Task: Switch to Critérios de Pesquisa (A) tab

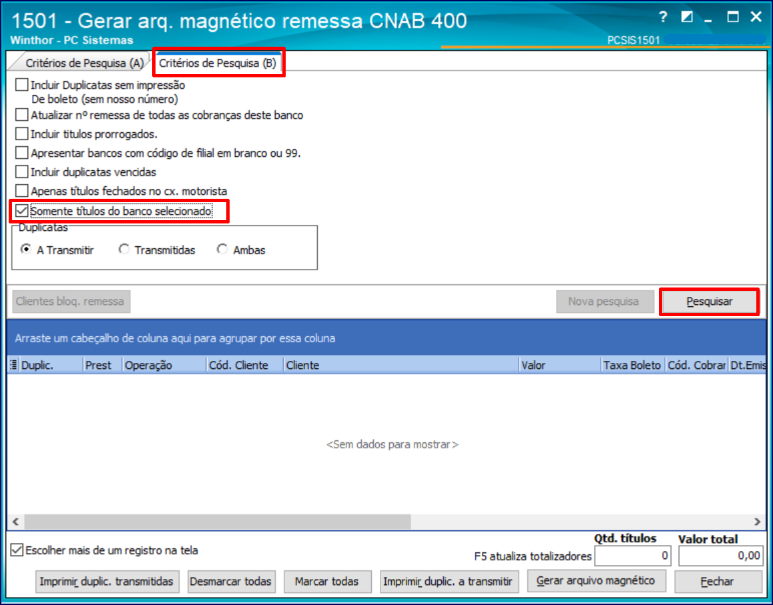Action: (x=84, y=63)
